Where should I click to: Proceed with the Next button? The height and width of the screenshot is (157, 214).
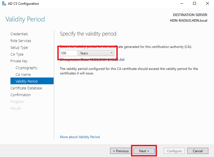[x=144, y=151]
